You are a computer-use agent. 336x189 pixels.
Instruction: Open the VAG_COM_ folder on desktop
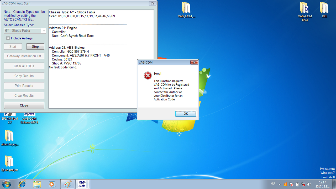(186, 10)
